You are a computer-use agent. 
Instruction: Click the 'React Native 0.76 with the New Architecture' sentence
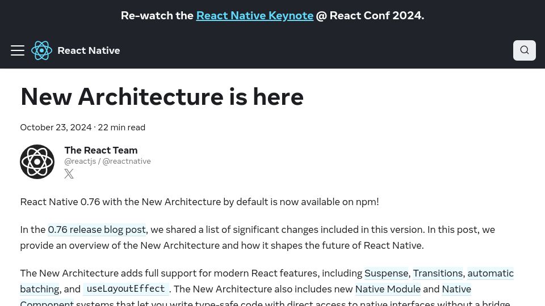[x=199, y=202]
